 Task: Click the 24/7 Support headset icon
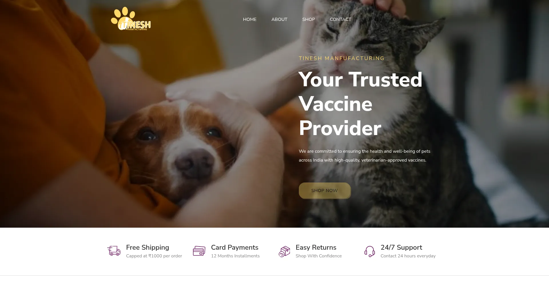[370, 251]
